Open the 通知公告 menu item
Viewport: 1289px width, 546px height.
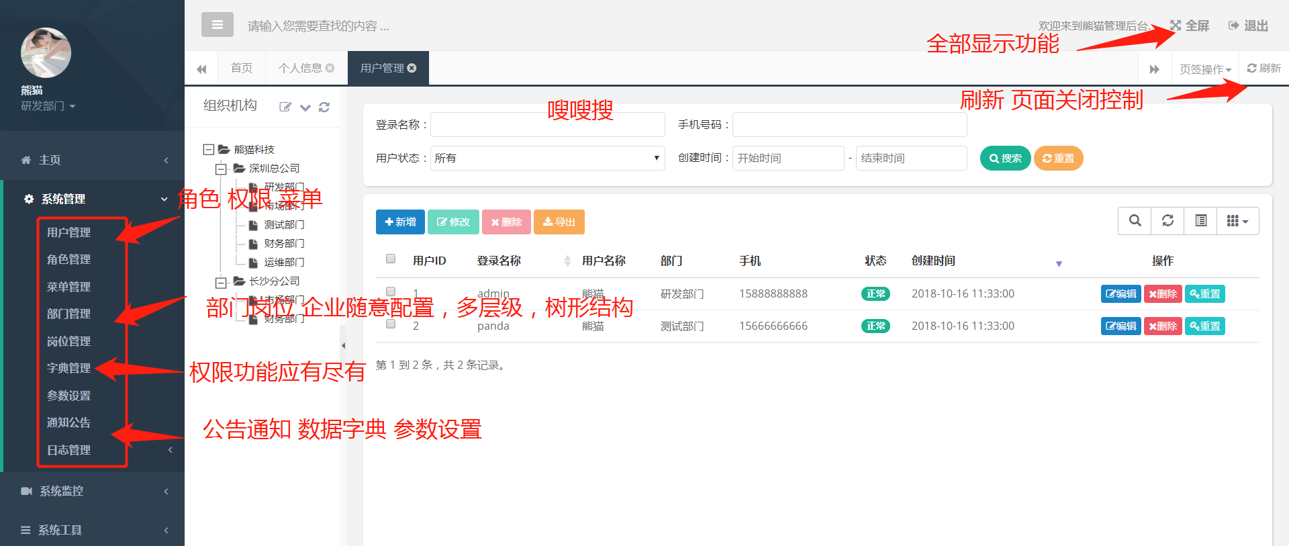click(x=68, y=422)
